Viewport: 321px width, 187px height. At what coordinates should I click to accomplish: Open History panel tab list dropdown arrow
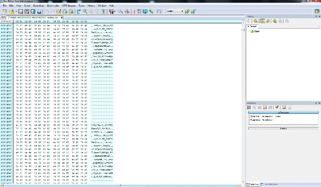pos(319,26)
